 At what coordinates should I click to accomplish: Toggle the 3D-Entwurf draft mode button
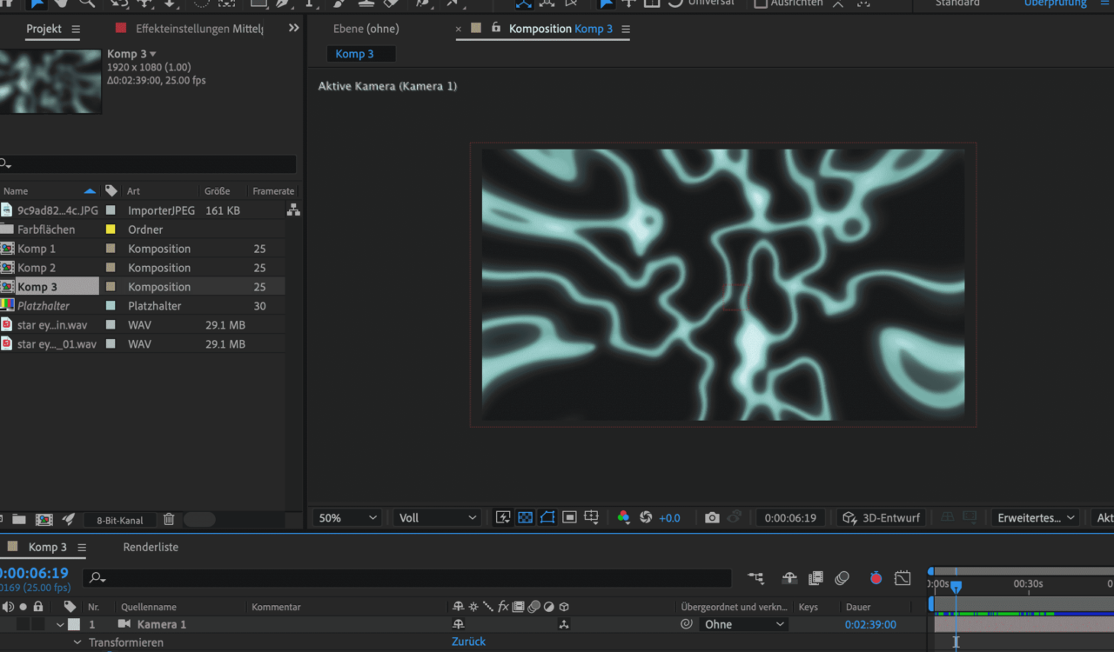click(x=881, y=517)
